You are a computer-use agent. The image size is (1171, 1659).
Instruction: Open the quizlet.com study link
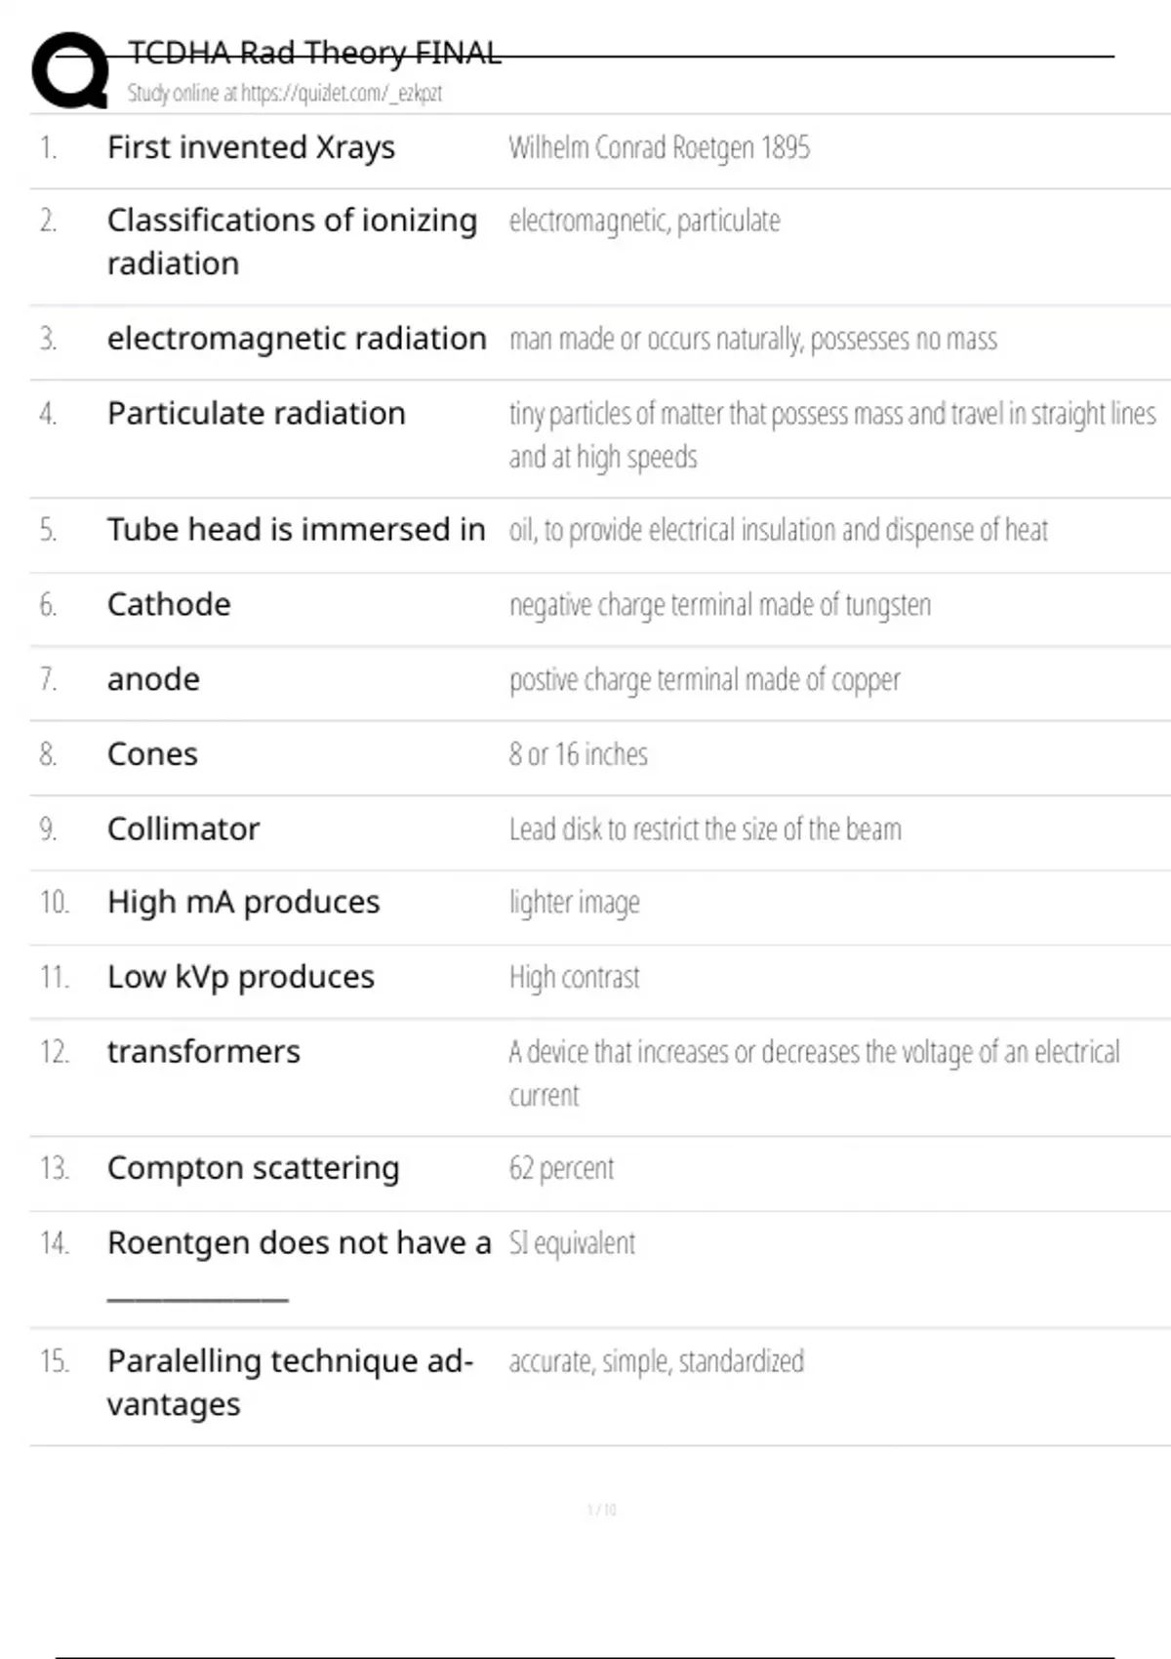click(284, 94)
